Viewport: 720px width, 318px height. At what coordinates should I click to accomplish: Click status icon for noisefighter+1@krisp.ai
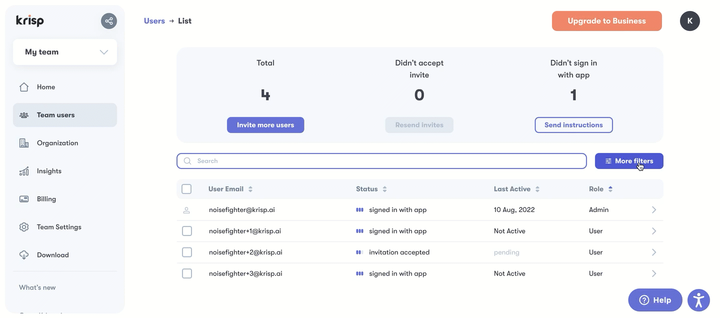(x=359, y=231)
